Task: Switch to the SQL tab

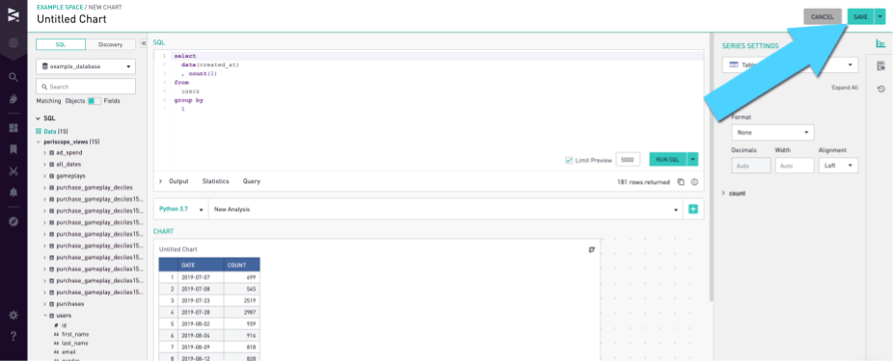Action: pyautogui.click(x=61, y=44)
